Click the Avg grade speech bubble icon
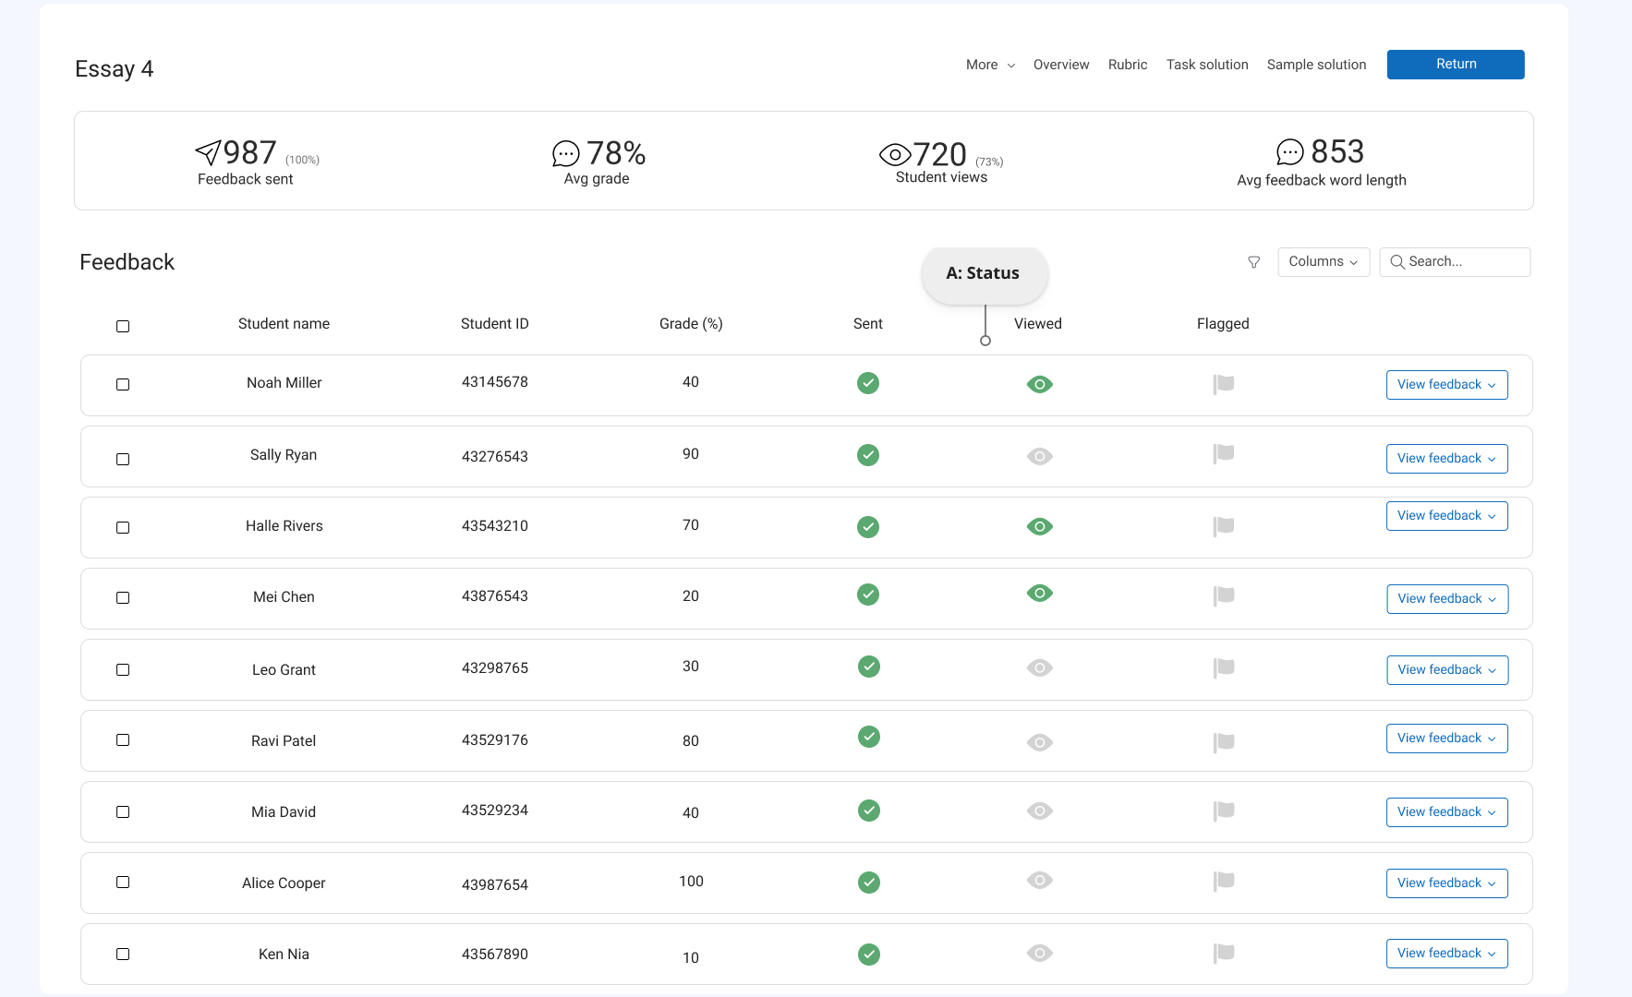Viewport: 1632px width, 997px height. click(x=565, y=153)
